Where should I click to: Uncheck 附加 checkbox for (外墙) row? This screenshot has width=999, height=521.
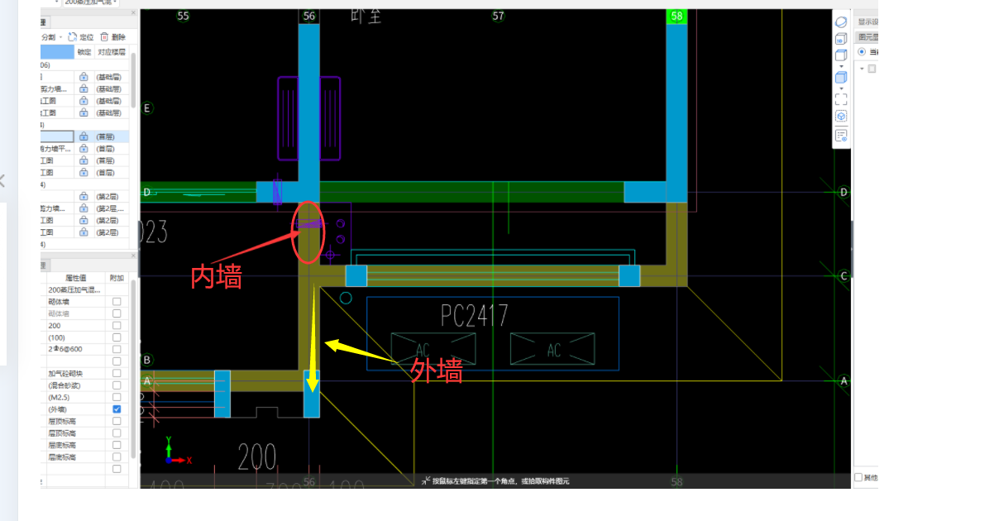[x=117, y=409]
